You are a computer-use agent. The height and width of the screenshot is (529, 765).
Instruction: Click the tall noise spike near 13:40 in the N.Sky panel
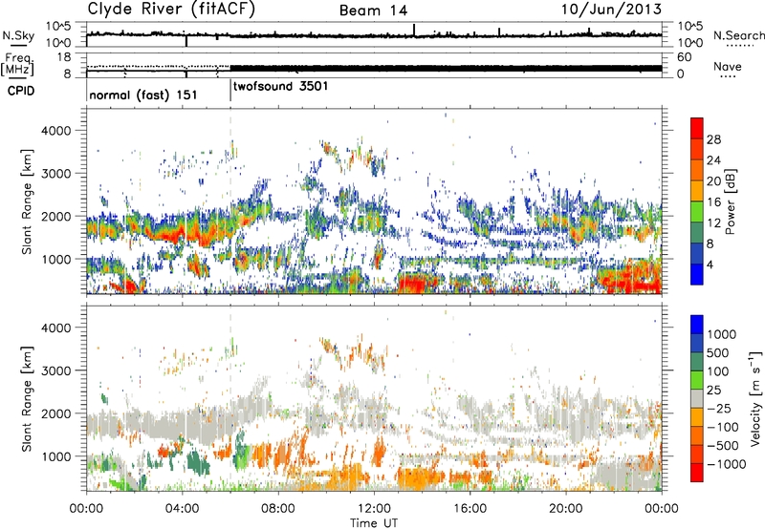[414, 30]
